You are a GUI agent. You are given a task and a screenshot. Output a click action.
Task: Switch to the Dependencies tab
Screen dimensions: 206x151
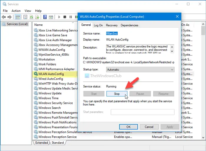click(129, 25)
